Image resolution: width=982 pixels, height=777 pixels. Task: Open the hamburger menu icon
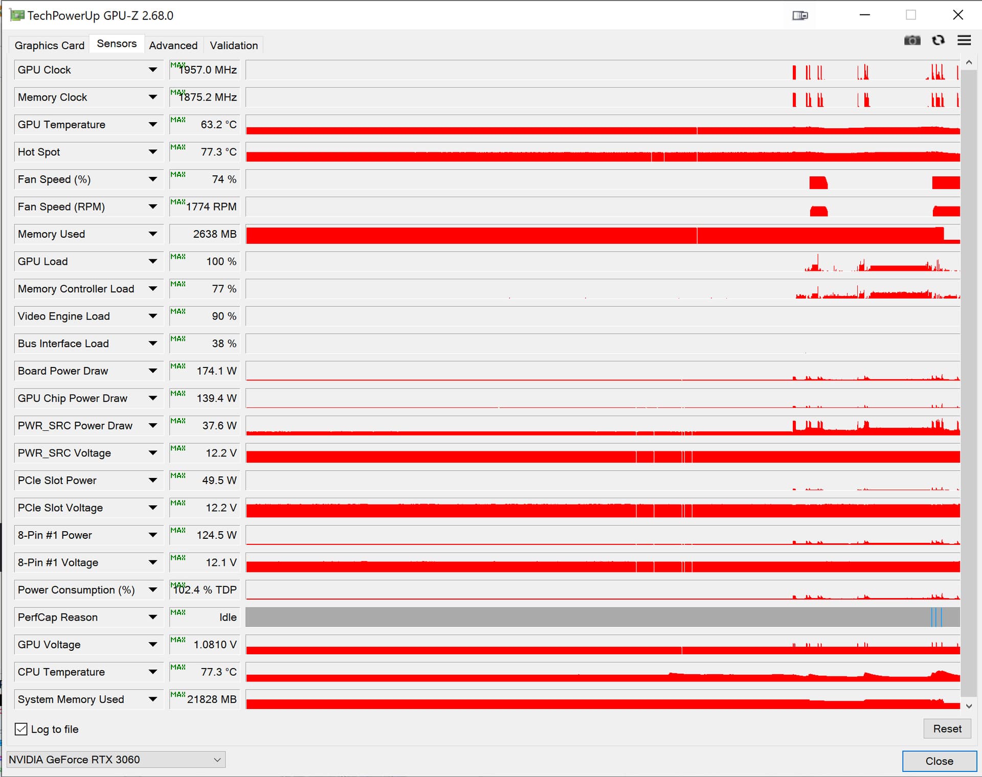tap(964, 40)
